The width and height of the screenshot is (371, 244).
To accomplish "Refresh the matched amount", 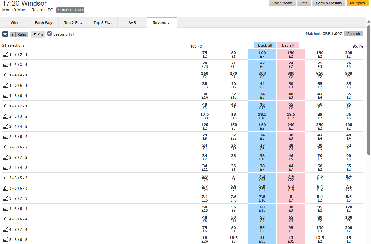I will 353,34.
